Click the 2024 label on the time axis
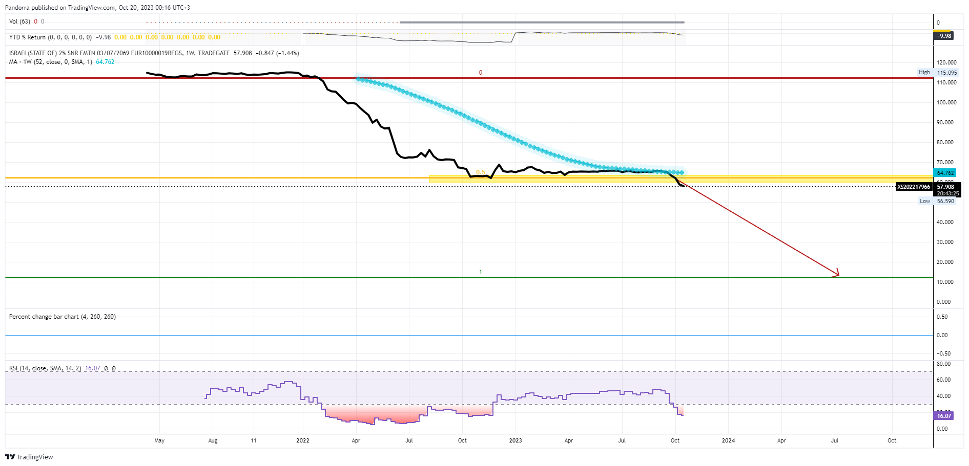This screenshot has height=466, width=969. click(x=728, y=440)
